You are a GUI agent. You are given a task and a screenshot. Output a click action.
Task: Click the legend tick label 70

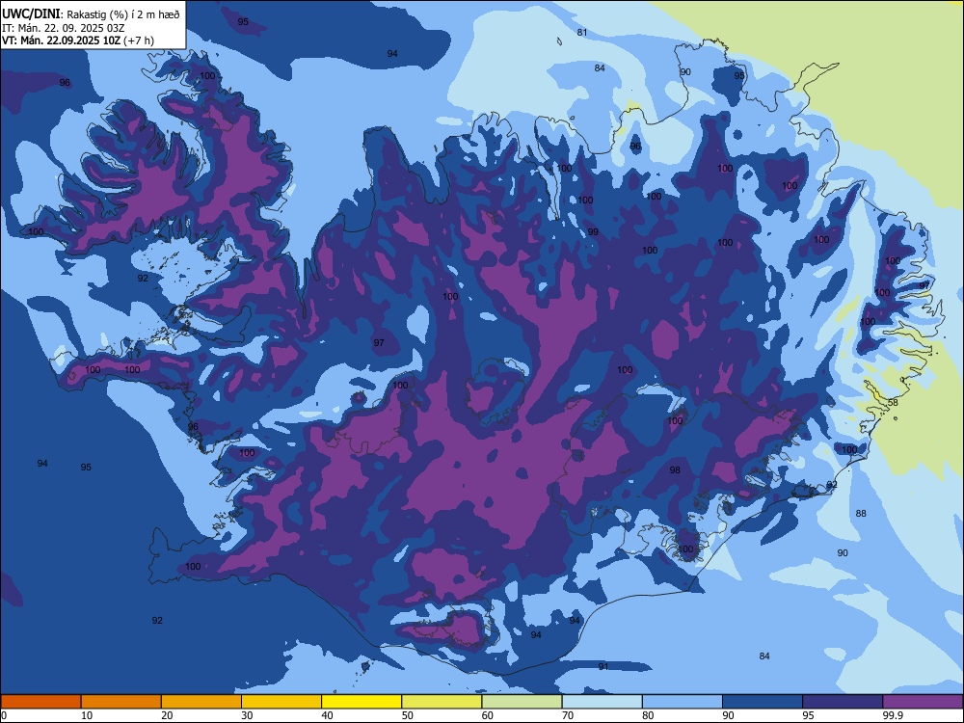coord(568,715)
